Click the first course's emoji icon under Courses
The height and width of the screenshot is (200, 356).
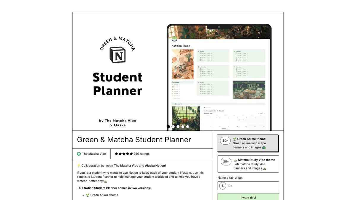point(172,85)
